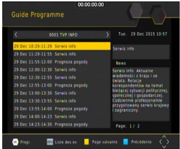The width and height of the screenshot is (180, 149).
Task: Select 11:29-11:55 Serwis info programme
Action: [x=62, y=54]
